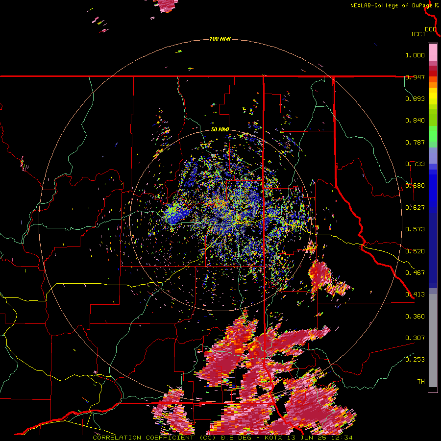Screen dimensions: 441x441
Task: Click the yellow segment of the color bar
Action: [x=433, y=97]
